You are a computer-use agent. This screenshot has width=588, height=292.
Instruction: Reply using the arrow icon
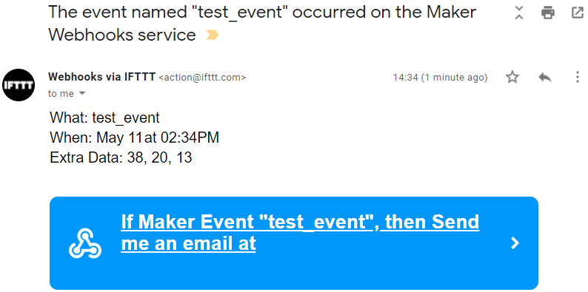(x=545, y=78)
